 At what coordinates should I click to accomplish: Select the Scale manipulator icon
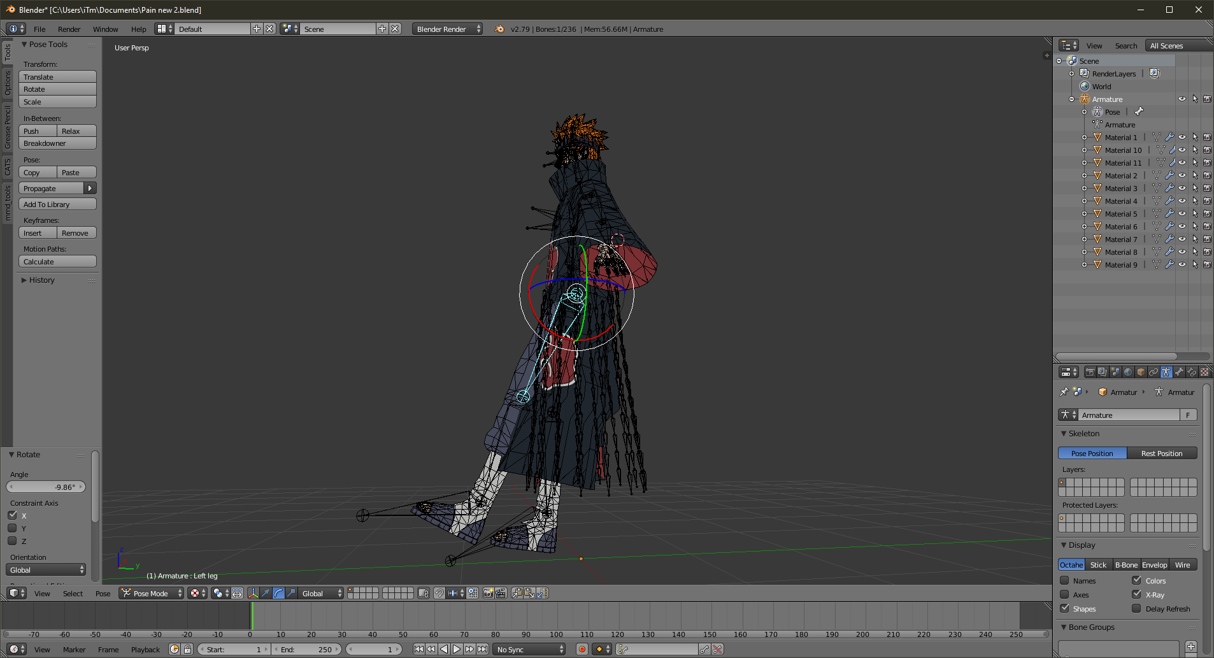[291, 594]
